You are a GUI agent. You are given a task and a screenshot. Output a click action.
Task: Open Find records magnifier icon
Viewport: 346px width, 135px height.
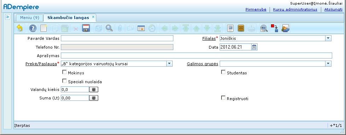[109, 28]
